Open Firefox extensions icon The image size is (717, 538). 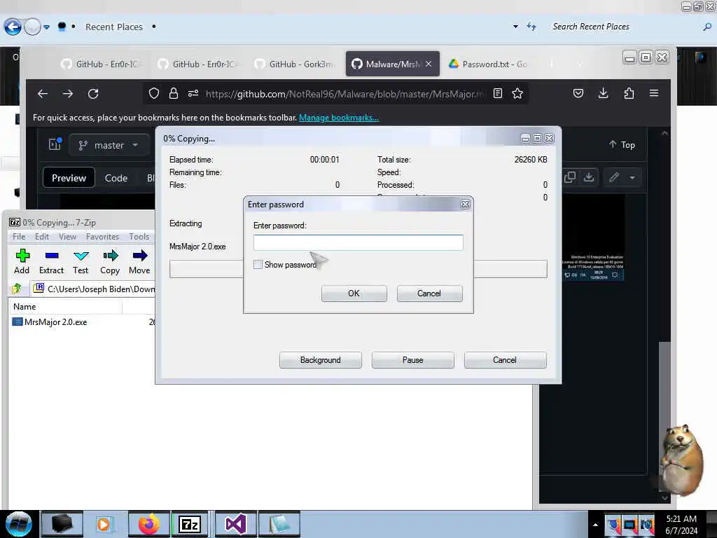pos(629,93)
